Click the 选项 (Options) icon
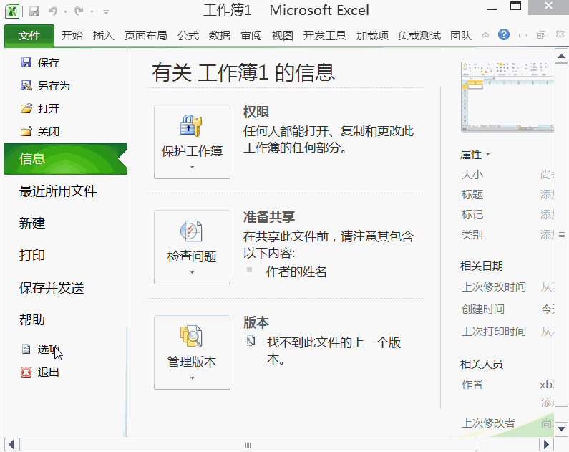This screenshot has width=569, height=452. [26, 350]
